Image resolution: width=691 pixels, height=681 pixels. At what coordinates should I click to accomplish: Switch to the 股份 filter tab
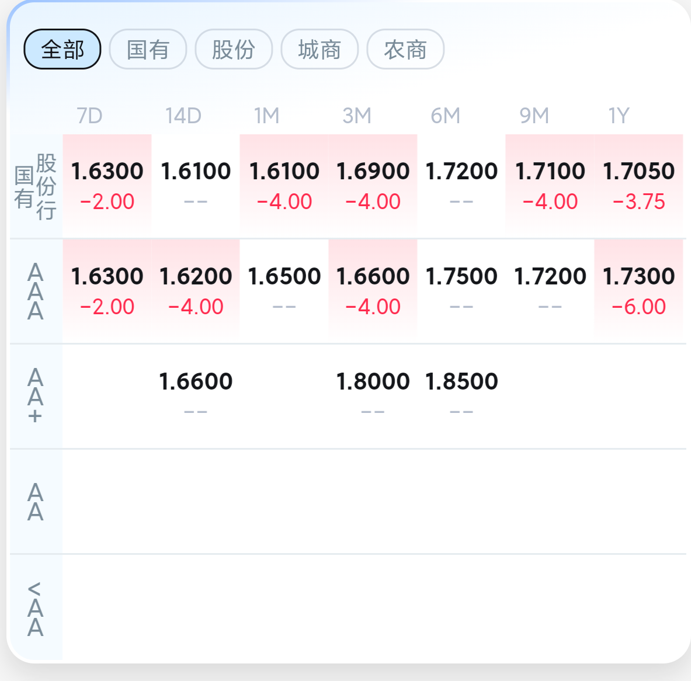pyautogui.click(x=234, y=49)
